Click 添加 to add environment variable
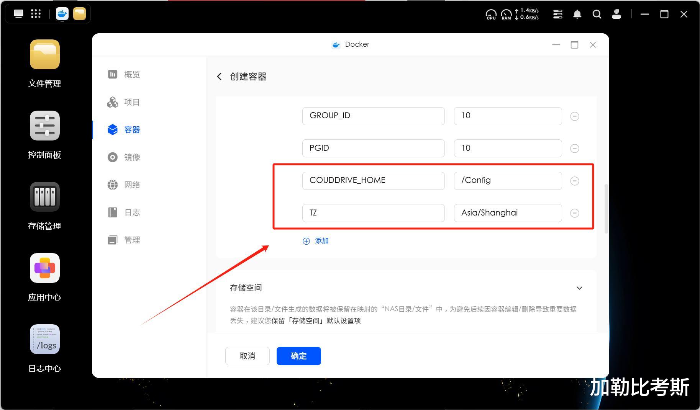Screen dimensions: 700x410 click(316, 241)
